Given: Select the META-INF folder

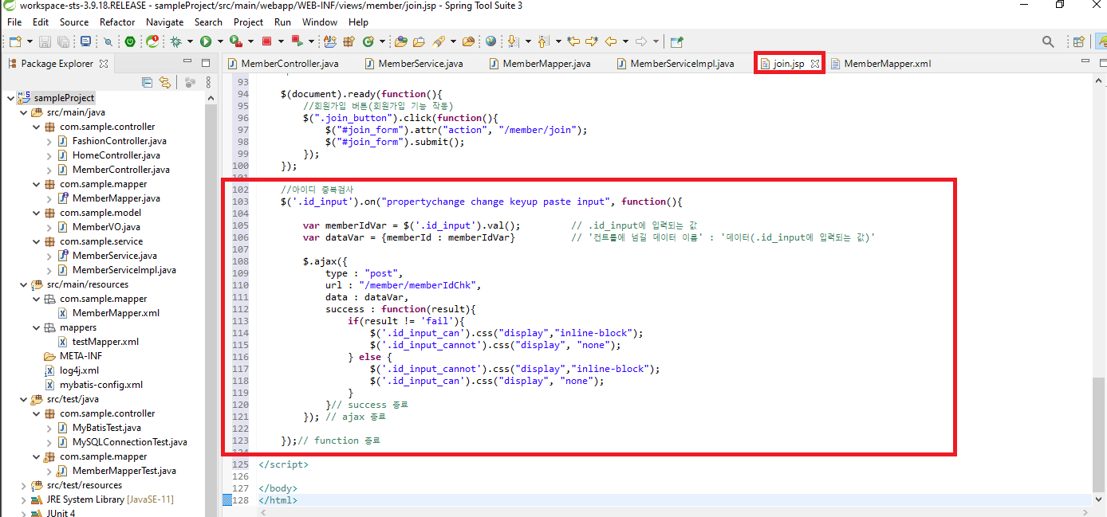Looking at the screenshot, I should tap(74, 356).
